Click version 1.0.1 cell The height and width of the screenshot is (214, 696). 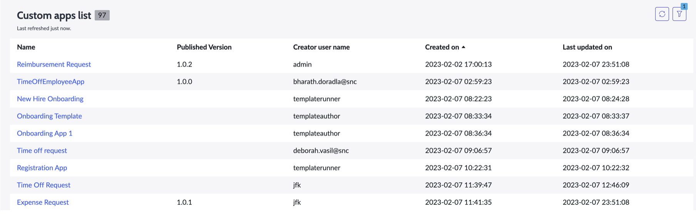click(x=184, y=202)
